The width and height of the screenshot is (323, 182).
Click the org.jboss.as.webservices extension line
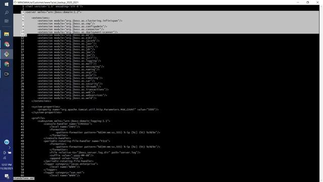72,96
